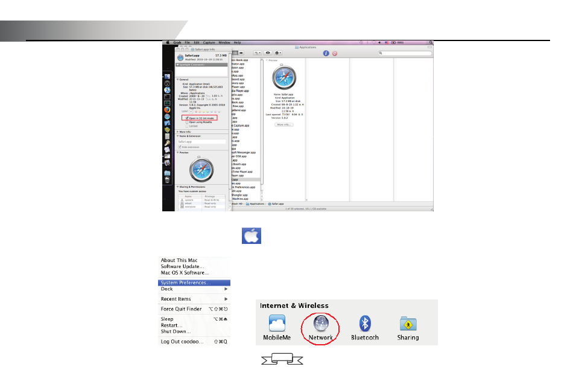Open the Help menu
The width and height of the screenshot is (576, 384).
(237, 42)
